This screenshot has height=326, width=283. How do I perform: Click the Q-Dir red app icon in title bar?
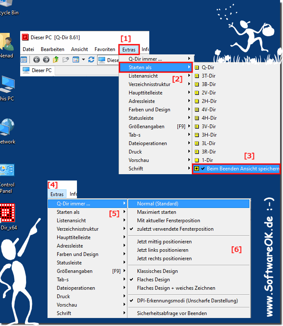(25, 37)
